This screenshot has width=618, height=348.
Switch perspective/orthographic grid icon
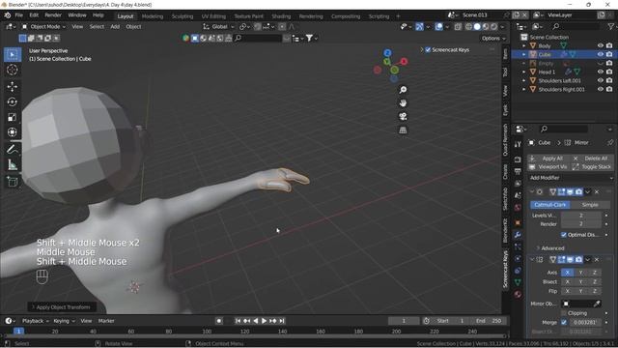[x=403, y=130]
